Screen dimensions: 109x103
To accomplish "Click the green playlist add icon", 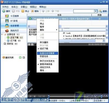I will click(20, 57).
